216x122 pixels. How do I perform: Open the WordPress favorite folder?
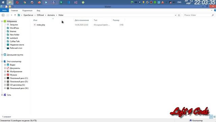[x=15, y=28]
